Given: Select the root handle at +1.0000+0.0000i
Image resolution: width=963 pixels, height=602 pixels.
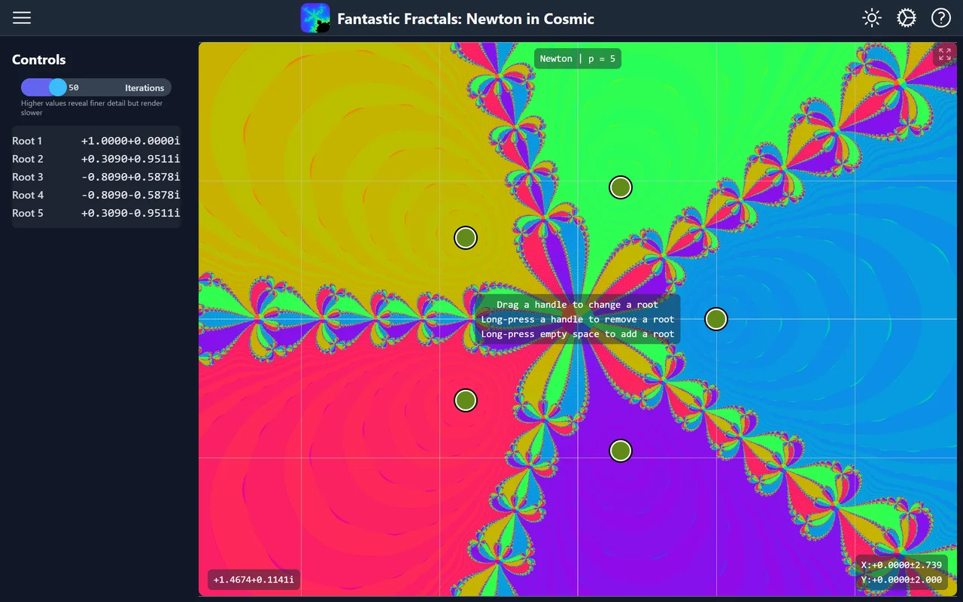Looking at the screenshot, I should tap(716, 319).
